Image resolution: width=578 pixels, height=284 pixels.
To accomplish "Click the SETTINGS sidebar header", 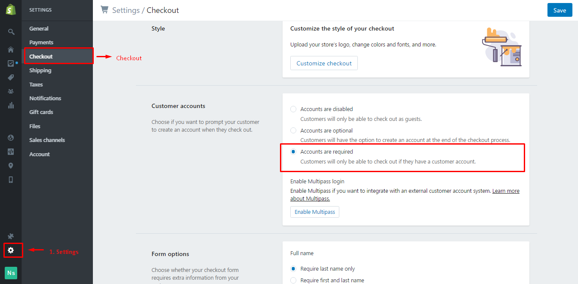I will (x=40, y=10).
